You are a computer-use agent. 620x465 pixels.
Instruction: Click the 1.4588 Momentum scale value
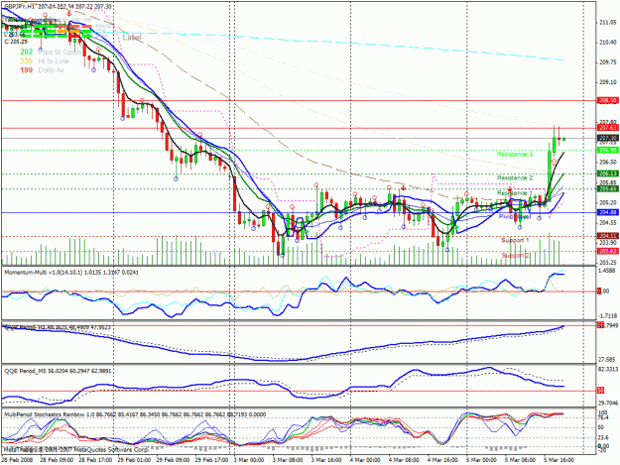608,271
